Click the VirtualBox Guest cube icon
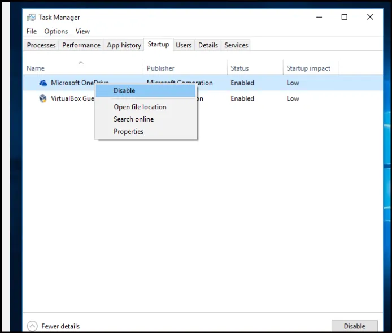Viewport: 392px width, 333px height. tap(43, 98)
